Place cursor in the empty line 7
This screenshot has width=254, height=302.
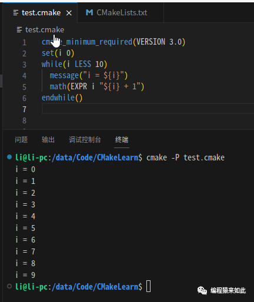[x=148, y=109]
